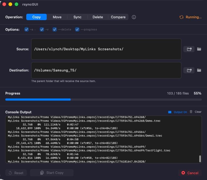Click the Output On envelope icon
This screenshot has width=207, height=180.
(x=170, y=112)
